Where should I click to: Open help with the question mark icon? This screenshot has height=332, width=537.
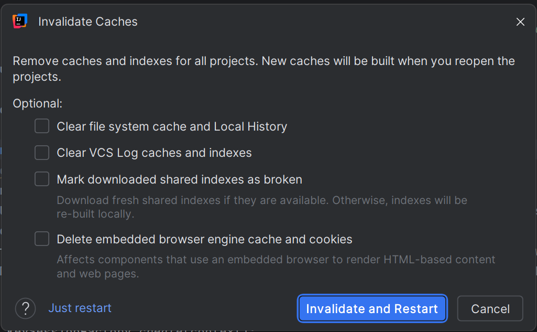tap(25, 308)
